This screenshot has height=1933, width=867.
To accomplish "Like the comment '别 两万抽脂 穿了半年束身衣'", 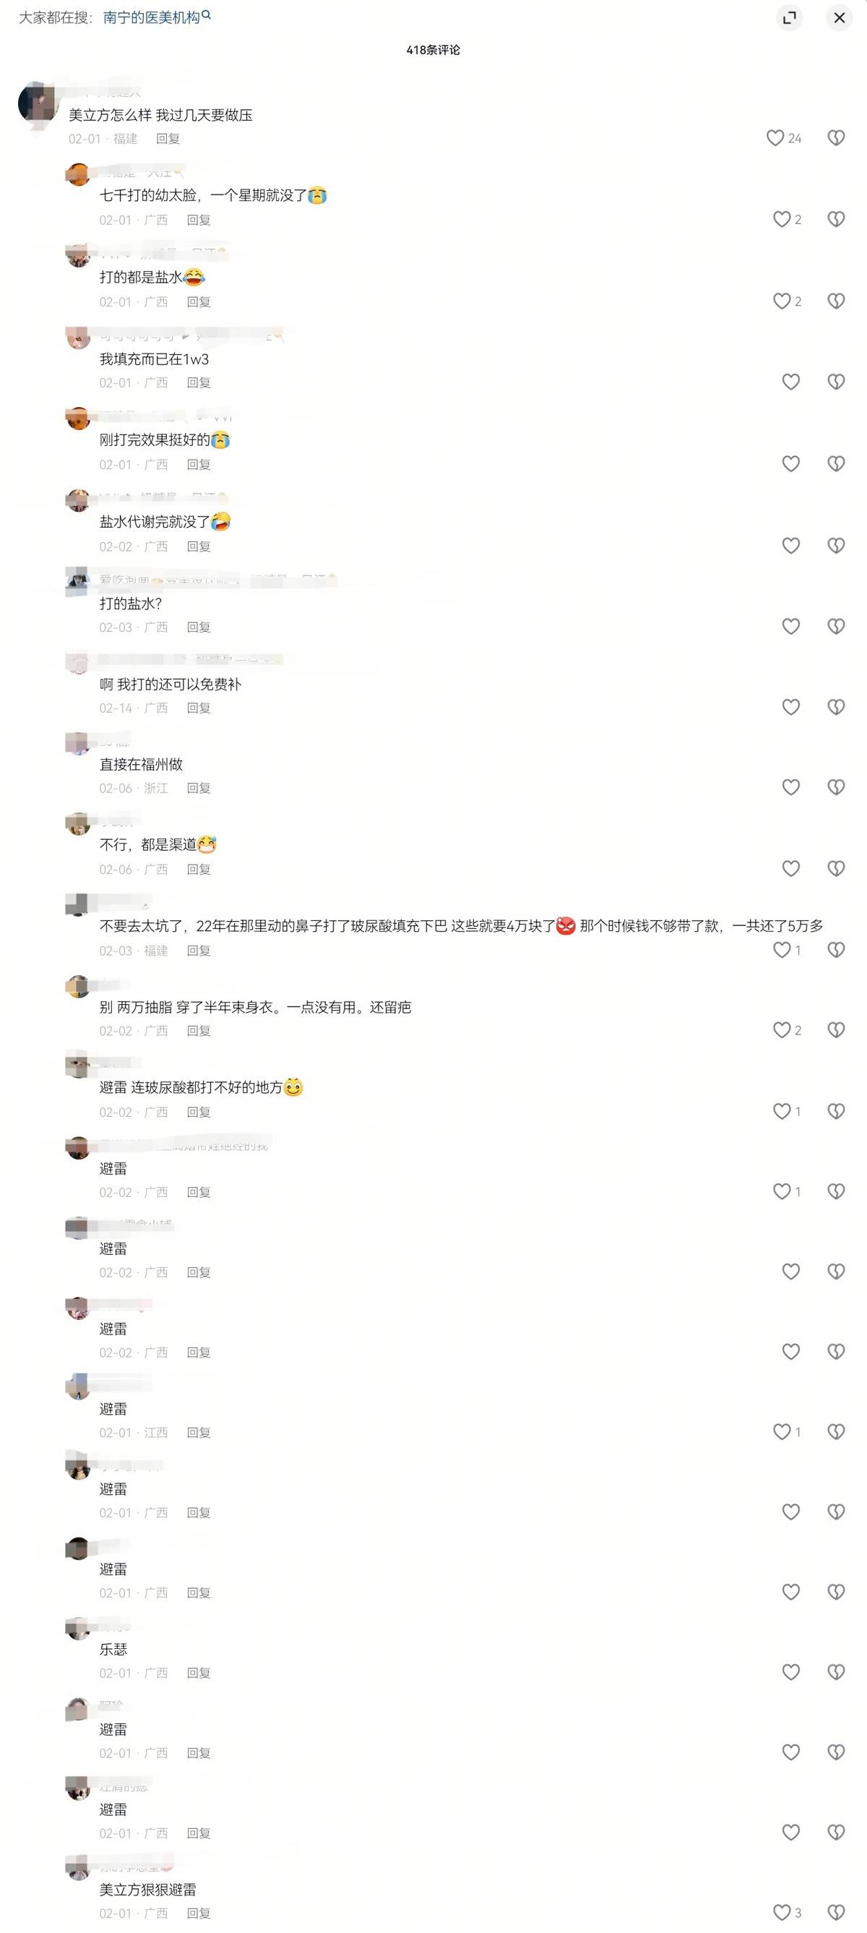I will point(782,1030).
